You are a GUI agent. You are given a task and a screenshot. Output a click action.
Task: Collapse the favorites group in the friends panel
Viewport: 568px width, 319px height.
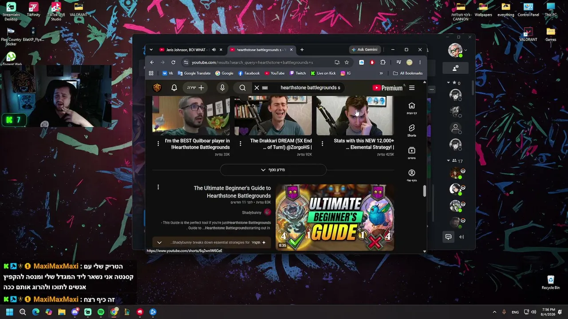pos(449,83)
